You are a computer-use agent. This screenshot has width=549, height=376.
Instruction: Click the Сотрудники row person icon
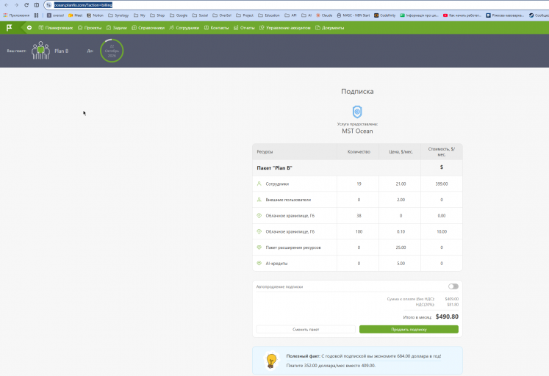259,184
